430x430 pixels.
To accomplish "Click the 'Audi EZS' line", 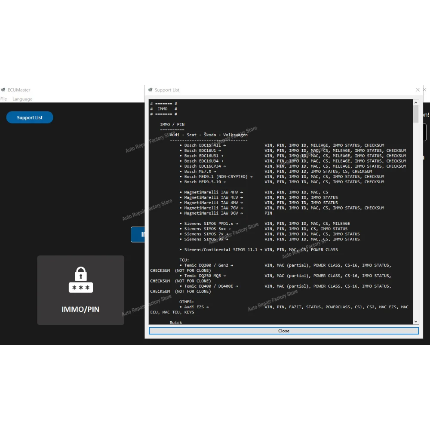I will tap(294, 307).
